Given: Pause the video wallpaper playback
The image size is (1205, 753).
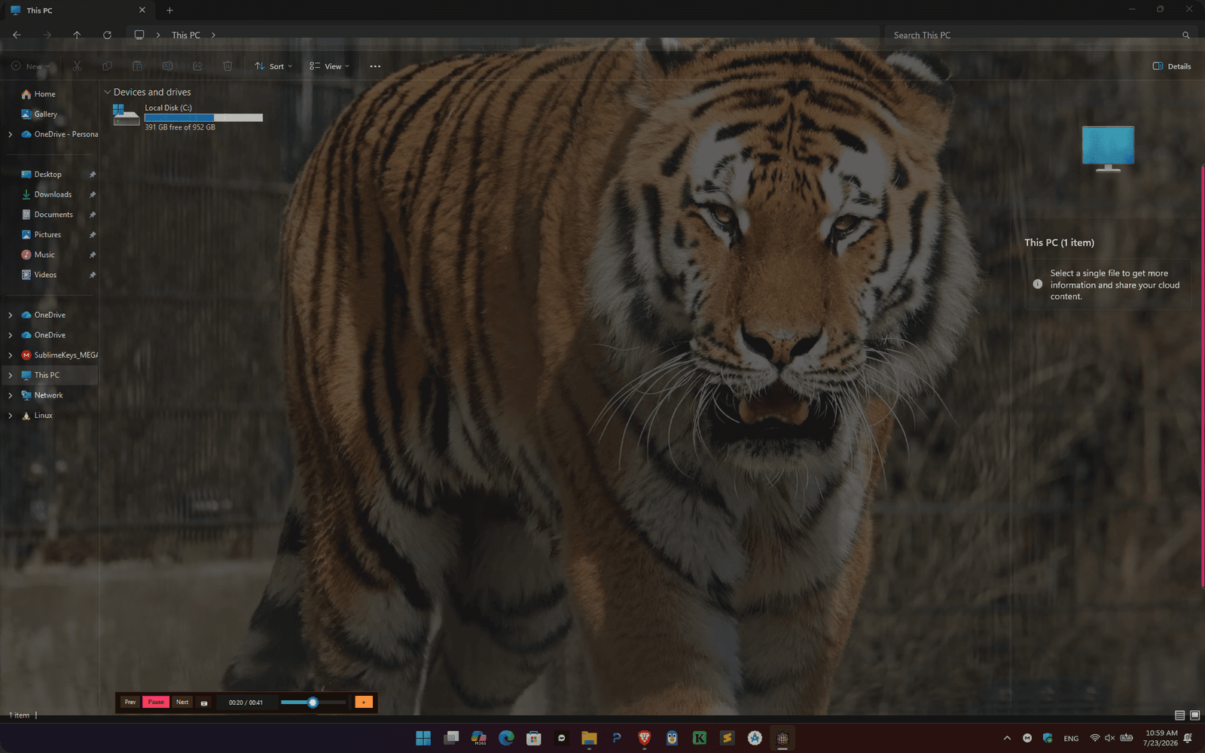Looking at the screenshot, I should pyautogui.click(x=156, y=702).
